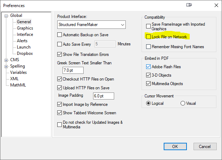The image size is (222, 160).
Task: Collapse the Global tree node
Action: (x=6, y=15)
